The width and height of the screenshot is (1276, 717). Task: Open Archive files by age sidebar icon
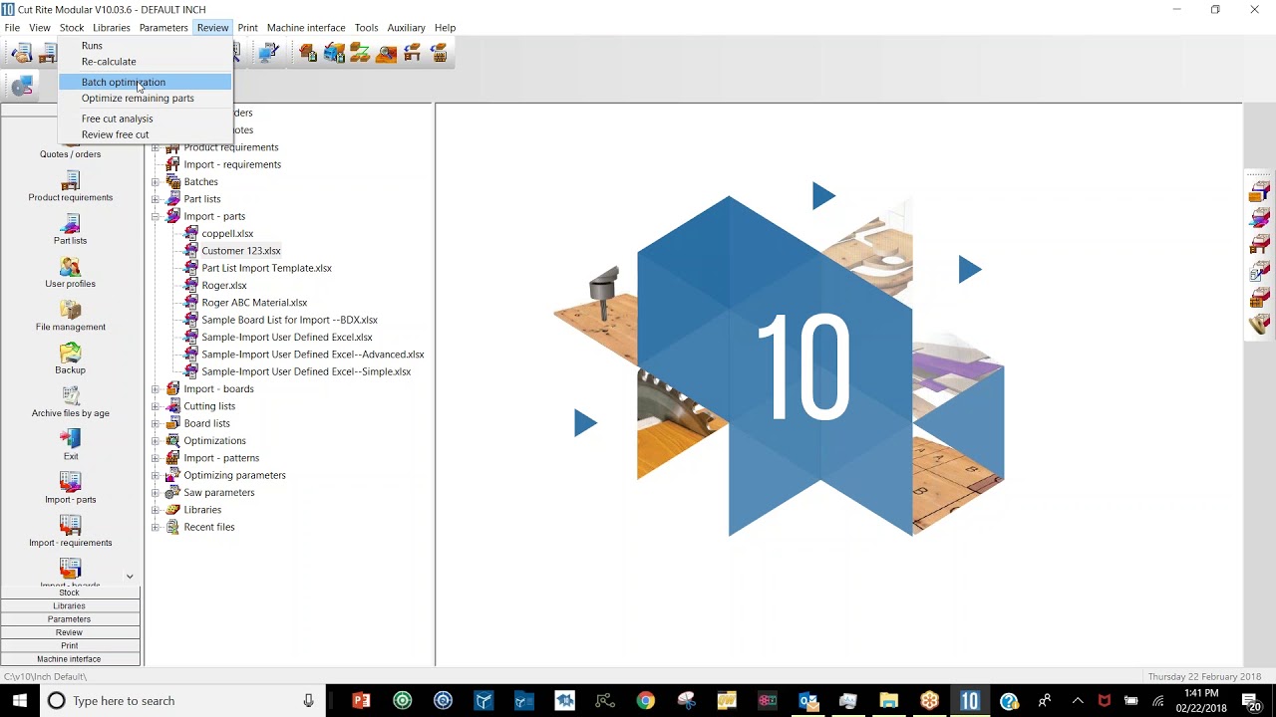point(70,396)
